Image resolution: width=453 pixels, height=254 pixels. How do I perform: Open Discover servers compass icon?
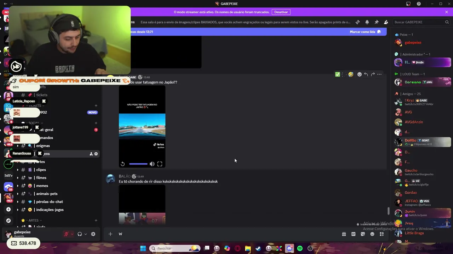(8, 220)
